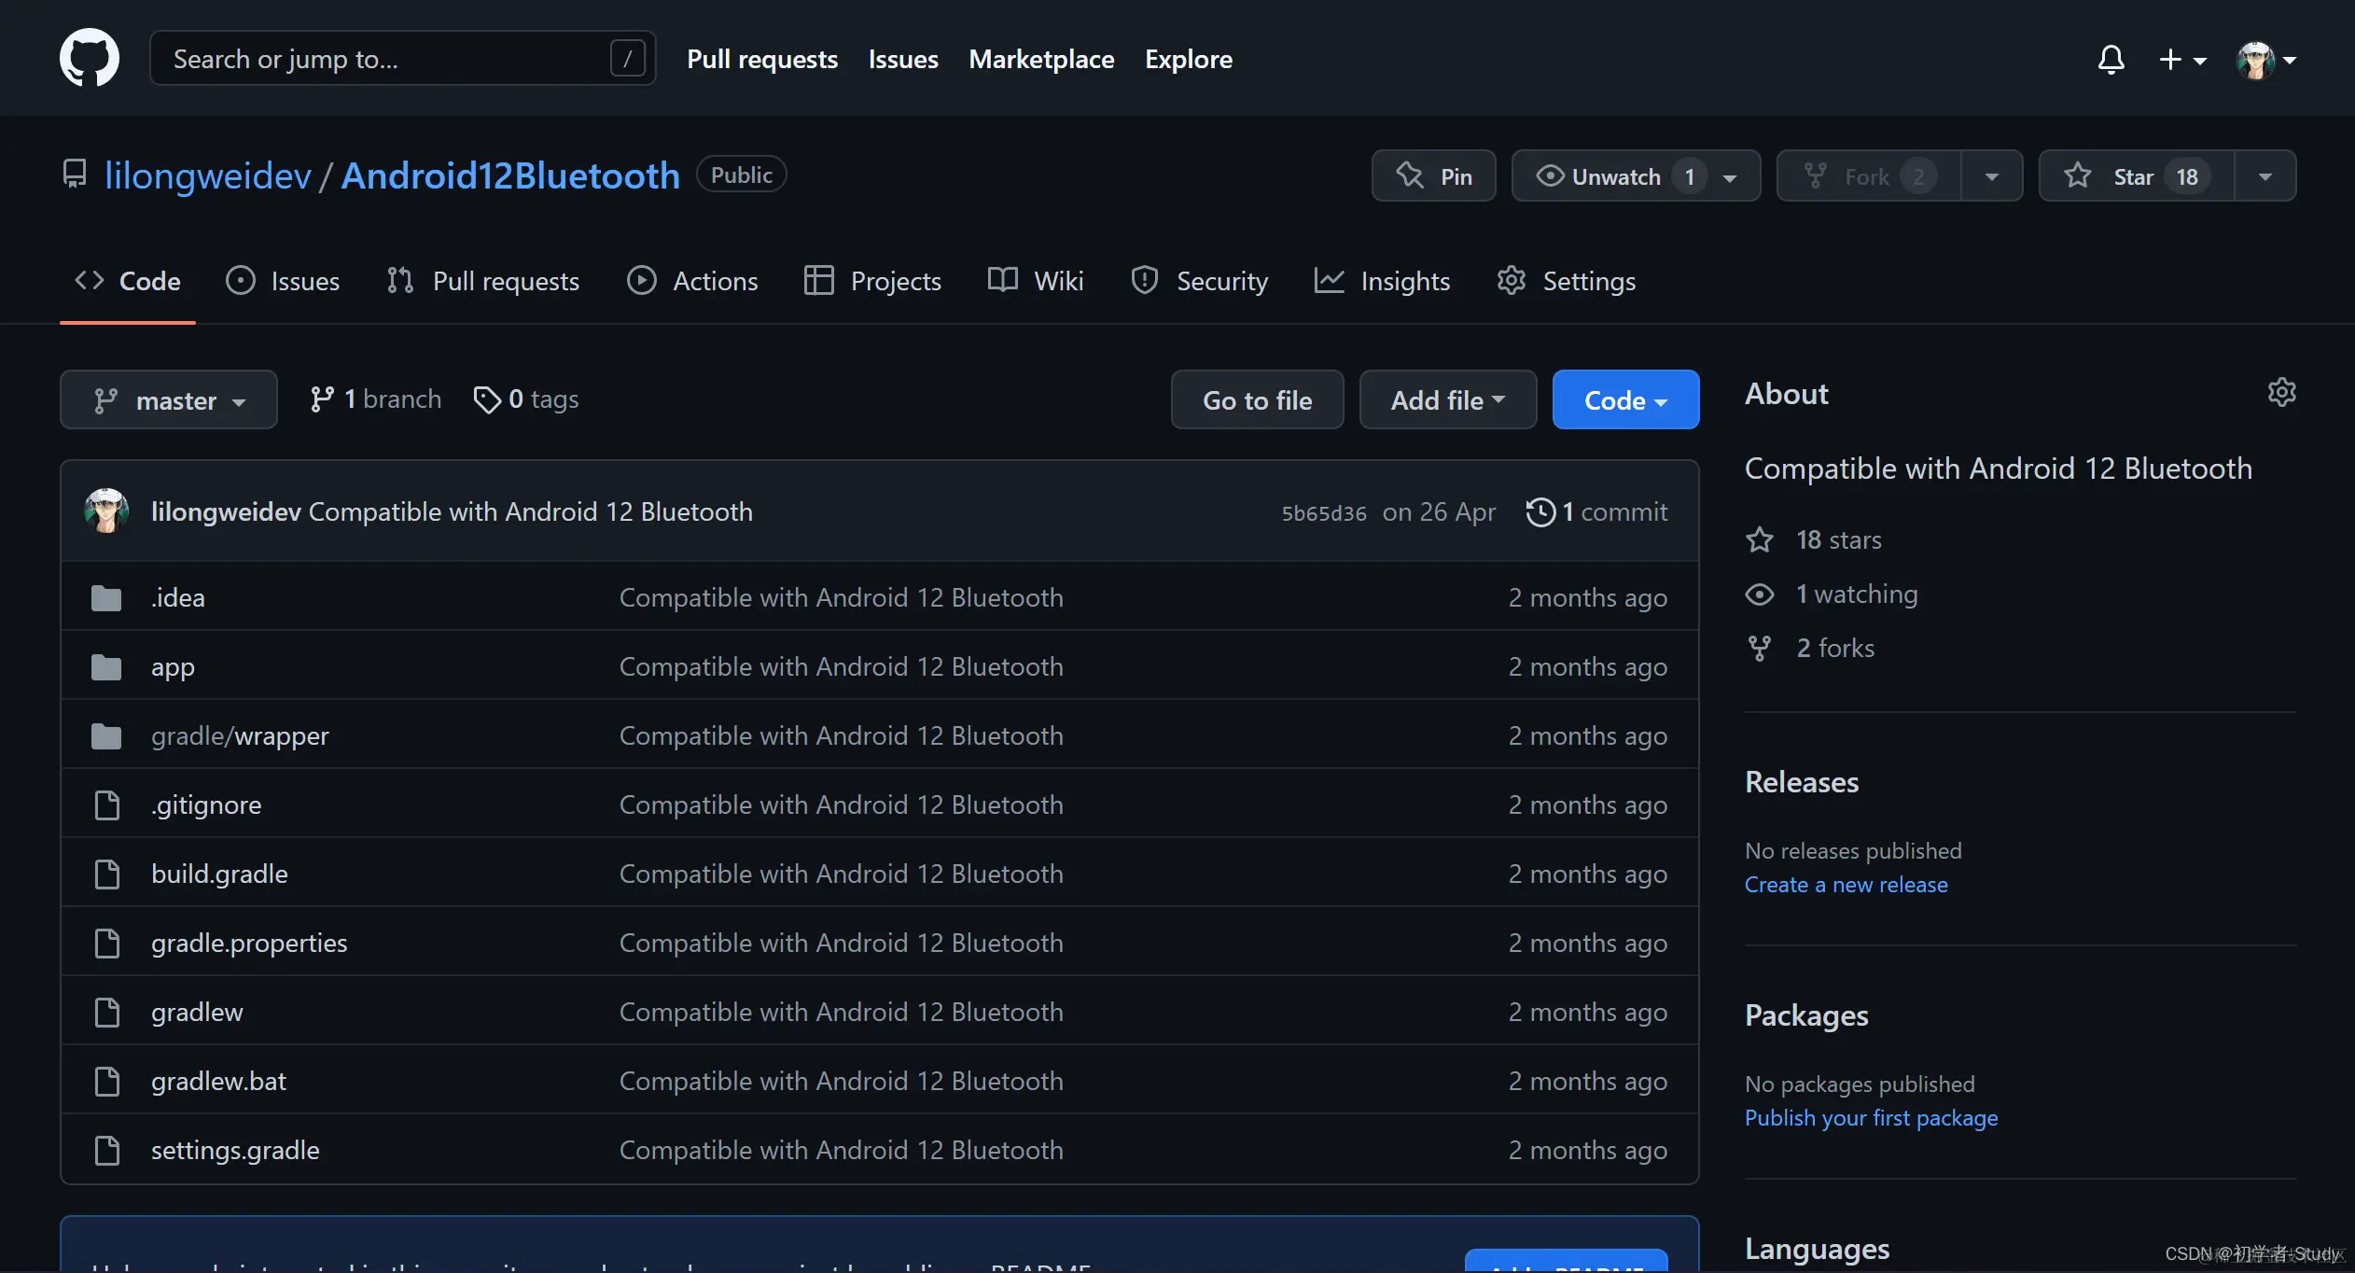This screenshot has width=2355, height=1273.
Task: Click the user avatar next to commit message
Action: click(x=106, y=511)
